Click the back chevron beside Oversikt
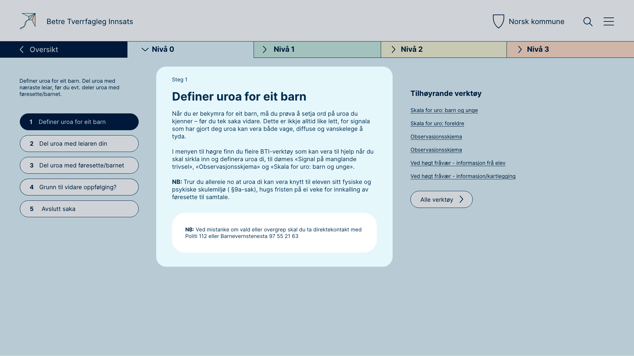634x356 pixels. [x=22, y=49]
